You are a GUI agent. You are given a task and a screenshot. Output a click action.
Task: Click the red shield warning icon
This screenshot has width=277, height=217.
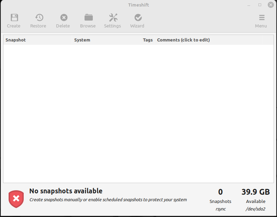(16, 199)
